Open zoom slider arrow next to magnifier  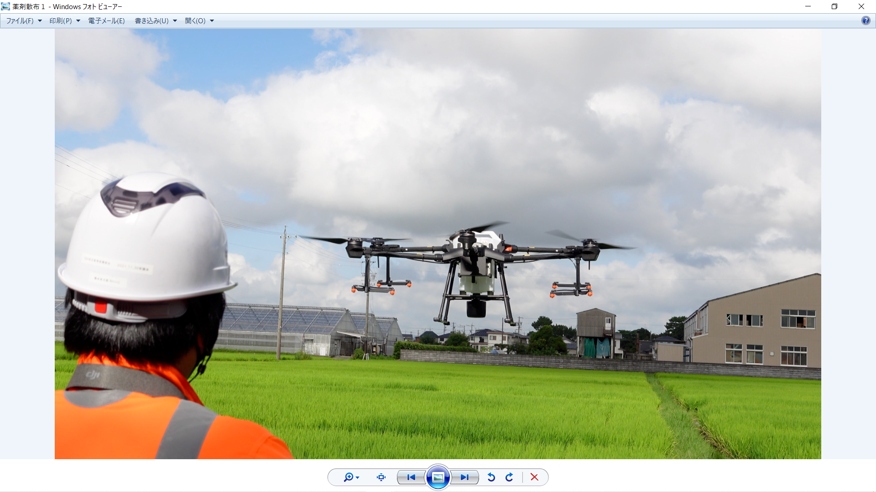point(357,477)
